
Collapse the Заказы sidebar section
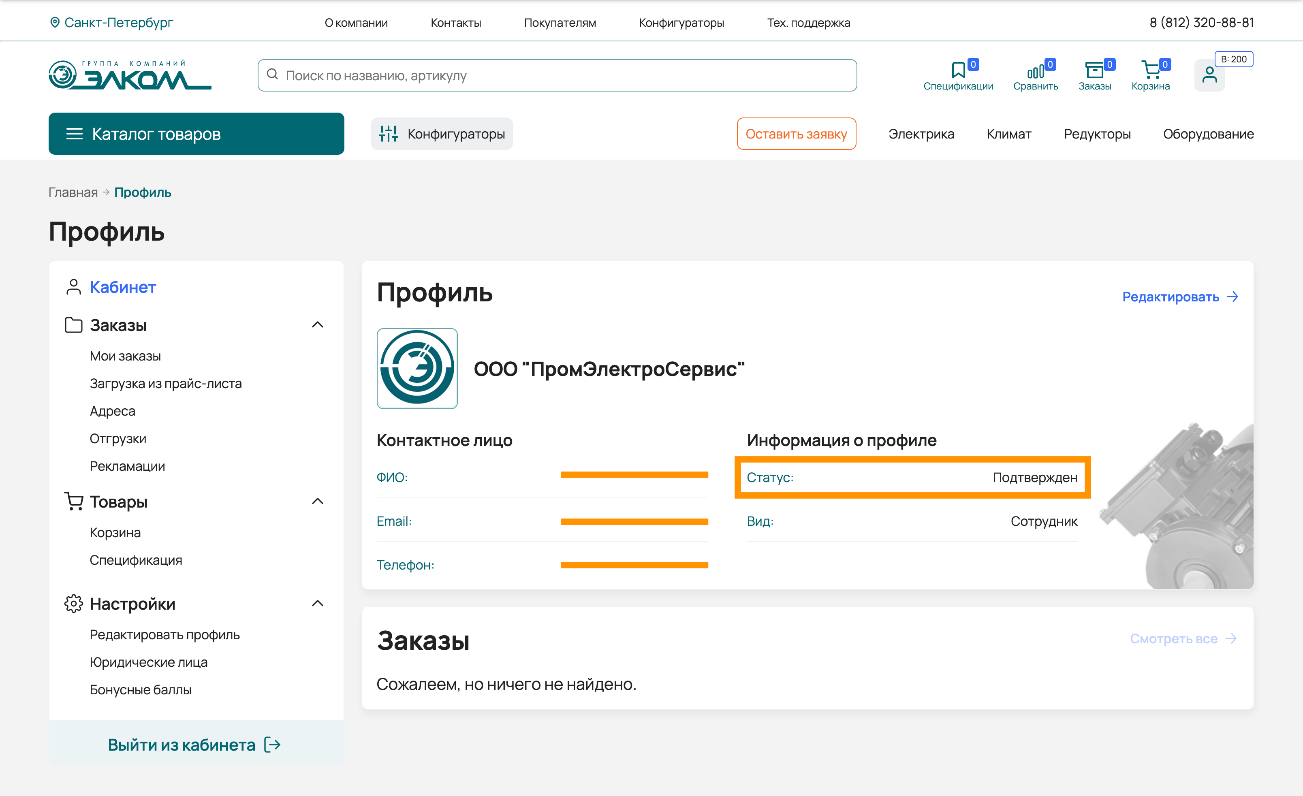point(317,325)
